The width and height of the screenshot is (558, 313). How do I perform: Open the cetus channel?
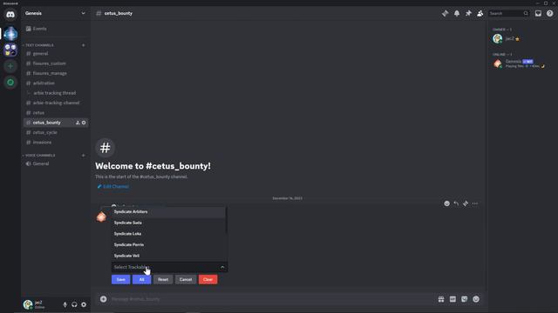55,112
